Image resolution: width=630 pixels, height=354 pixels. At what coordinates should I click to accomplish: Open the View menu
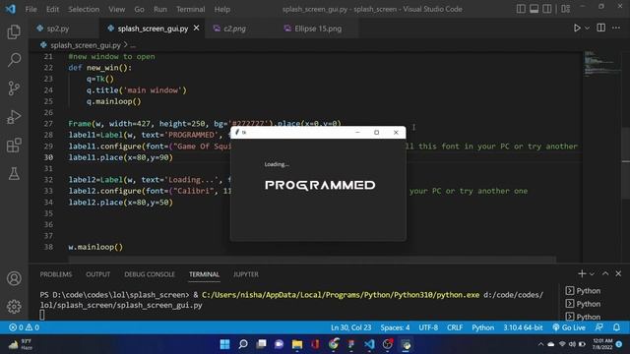click(116, 9)
